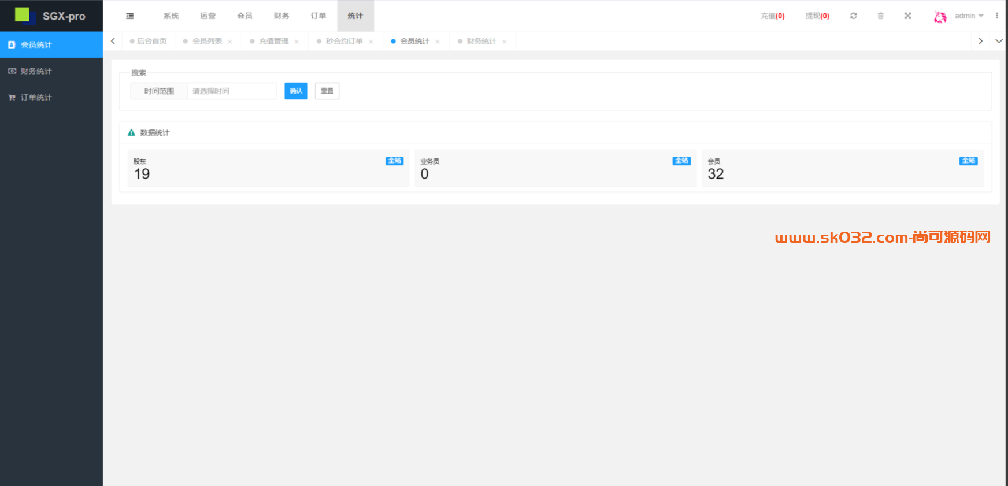Switch to the 会员列表 tab
Viewport: 1008px width, 486px height.
pyautogui.click(x=207, y=41)
